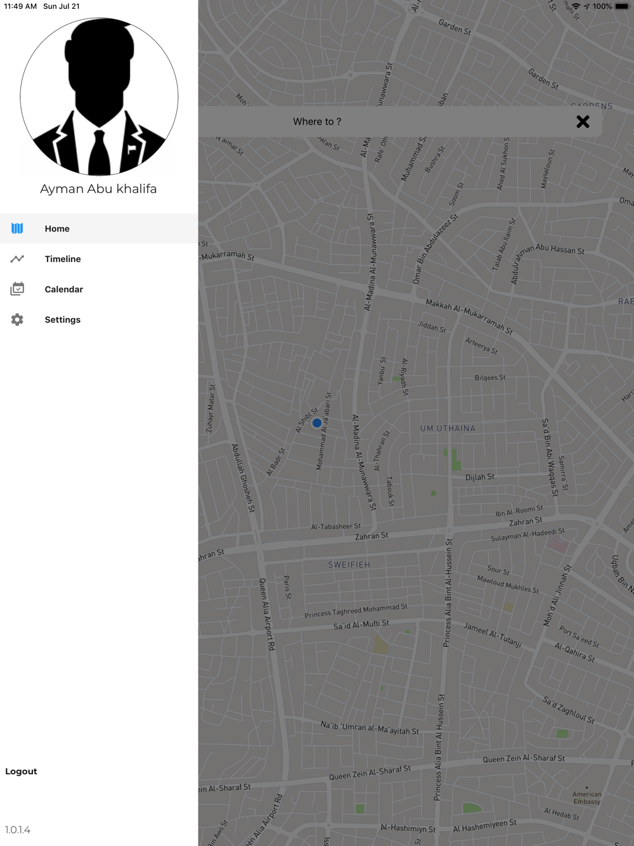Image resolution: width=634 pixels, height=846 pixels.
Task: Tap the Omar Bin Abdulazeez St label
Action: click(x=435, y=249)
